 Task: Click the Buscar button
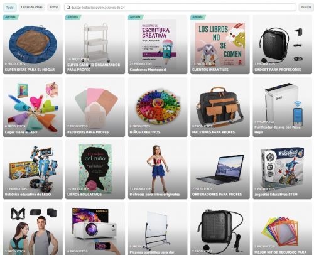[x=306, y=7]
